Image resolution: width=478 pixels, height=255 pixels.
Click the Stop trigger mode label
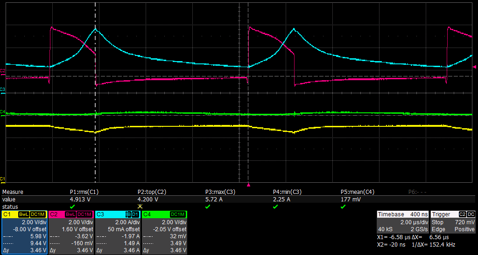click(x=438, y=222)
